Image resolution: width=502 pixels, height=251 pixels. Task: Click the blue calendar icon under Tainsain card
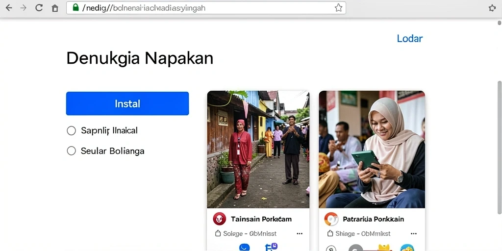click(271, 247)
